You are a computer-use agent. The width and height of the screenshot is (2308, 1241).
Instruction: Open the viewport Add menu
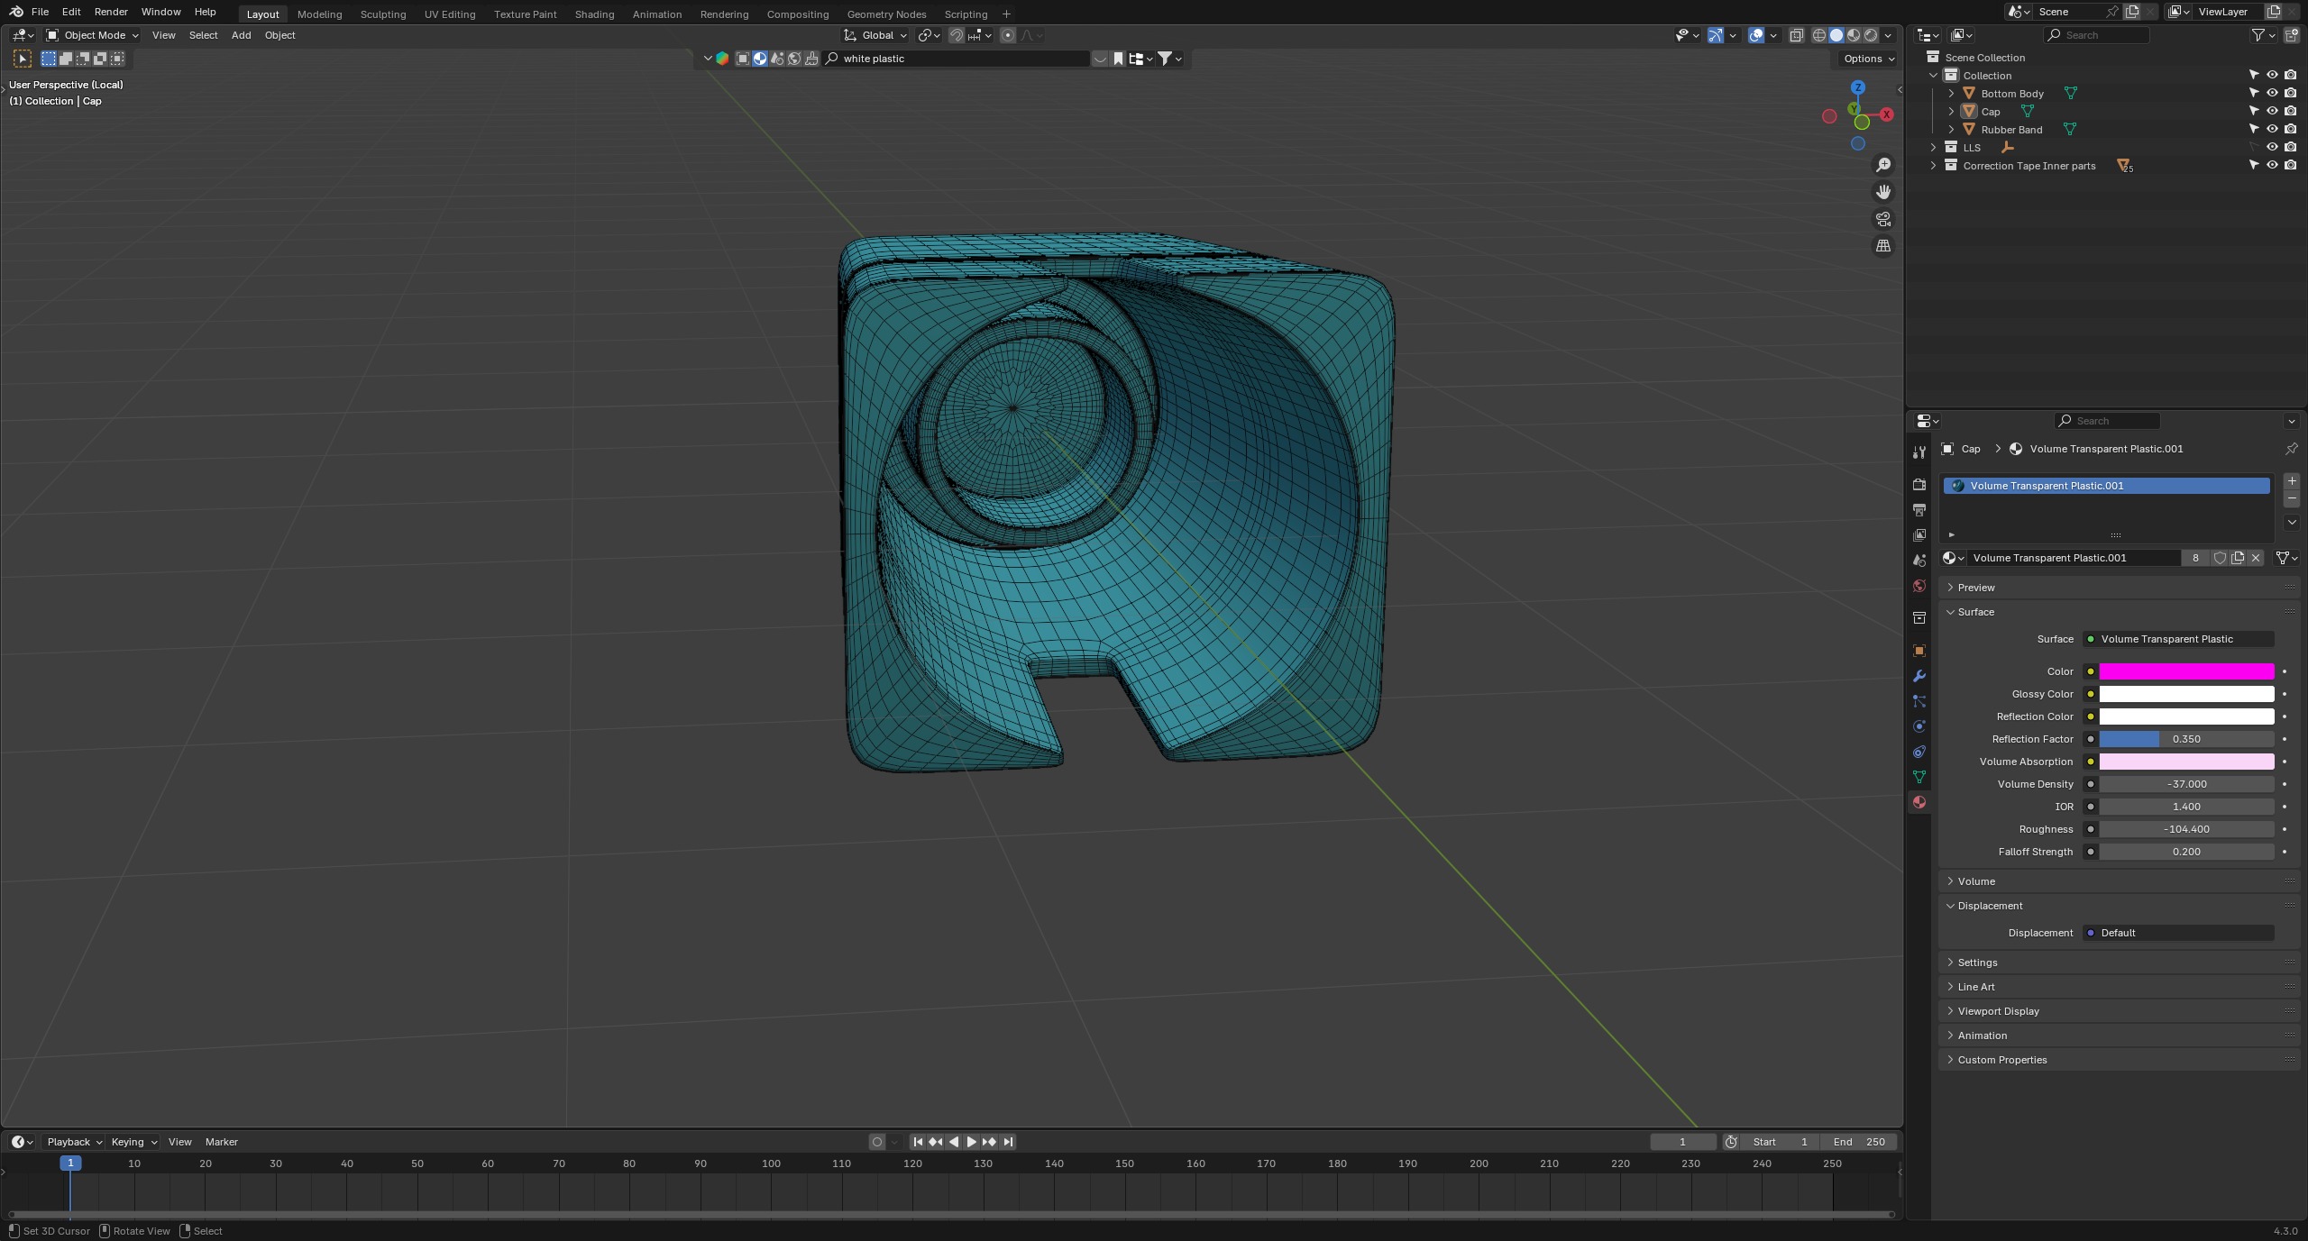(241, 35)
